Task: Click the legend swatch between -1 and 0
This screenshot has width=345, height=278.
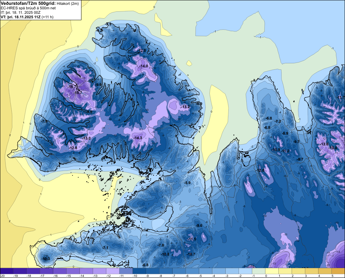Action: point(258,271)
